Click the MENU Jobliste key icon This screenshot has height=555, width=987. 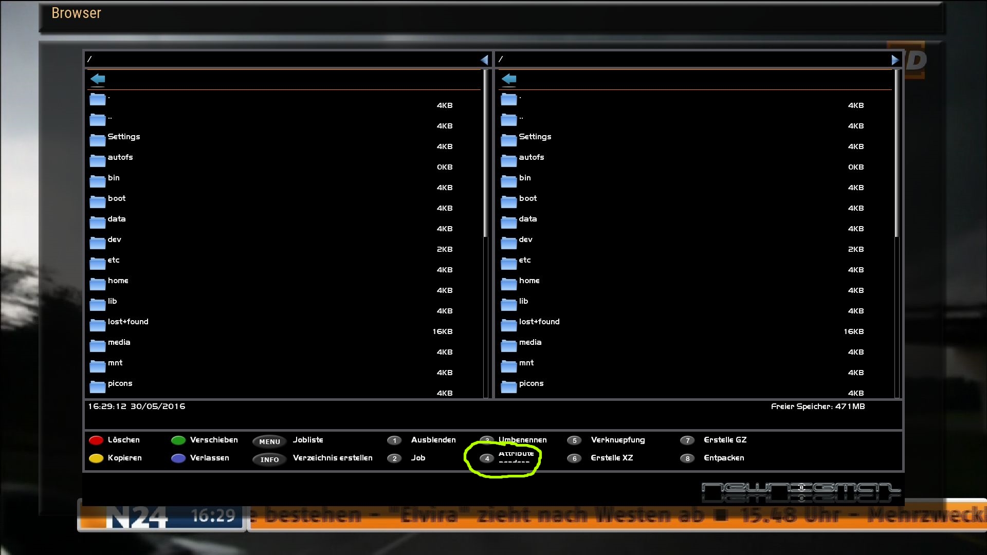(269, 441)
